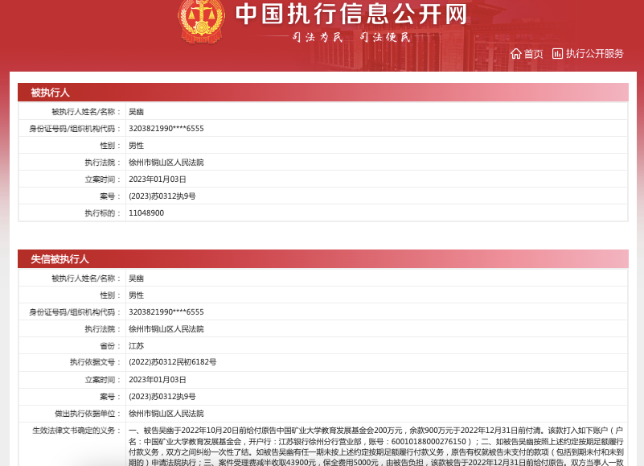The width and height of the screenshot is (644, 466).
Task: Click the name 吴幽 in 被执行人 section
Action: 136,112
